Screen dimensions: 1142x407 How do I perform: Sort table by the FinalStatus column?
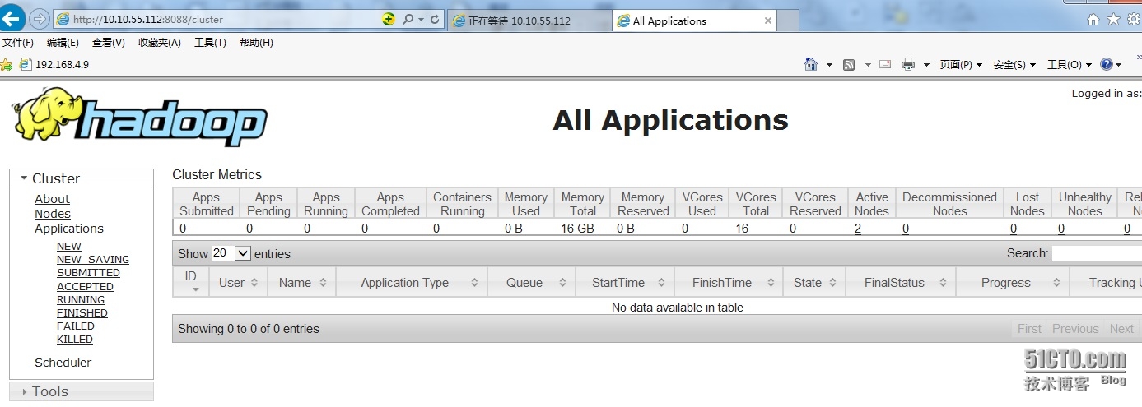(901, 282)
